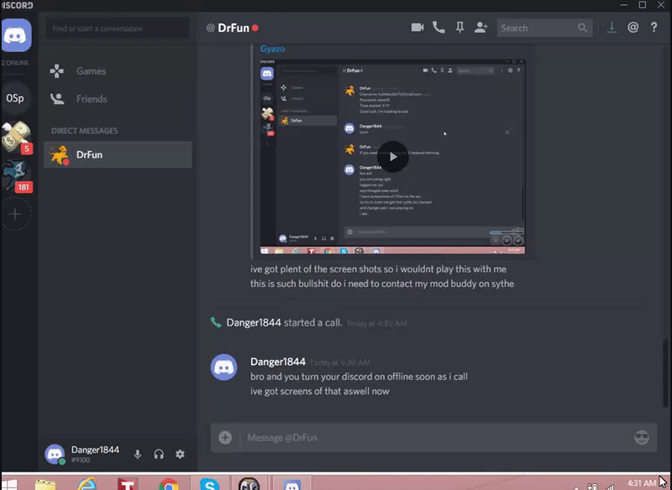The image size is (672, 490).
Task: Click the message about mod buddy on sythe
Action: (382, 284)
